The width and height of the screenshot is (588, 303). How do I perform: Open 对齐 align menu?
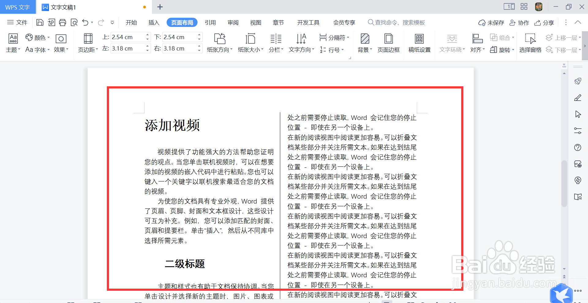[x=477, y=43]
